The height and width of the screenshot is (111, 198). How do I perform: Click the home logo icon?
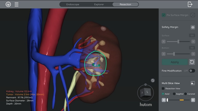(x=8, y=4)
